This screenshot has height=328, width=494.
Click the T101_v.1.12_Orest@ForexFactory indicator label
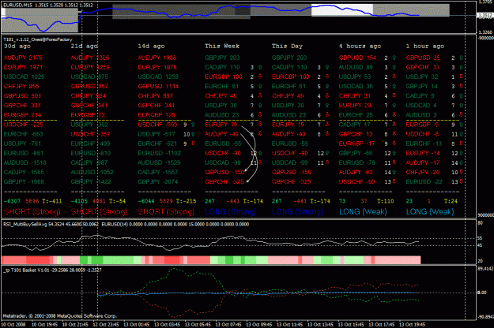coord(38,39)
